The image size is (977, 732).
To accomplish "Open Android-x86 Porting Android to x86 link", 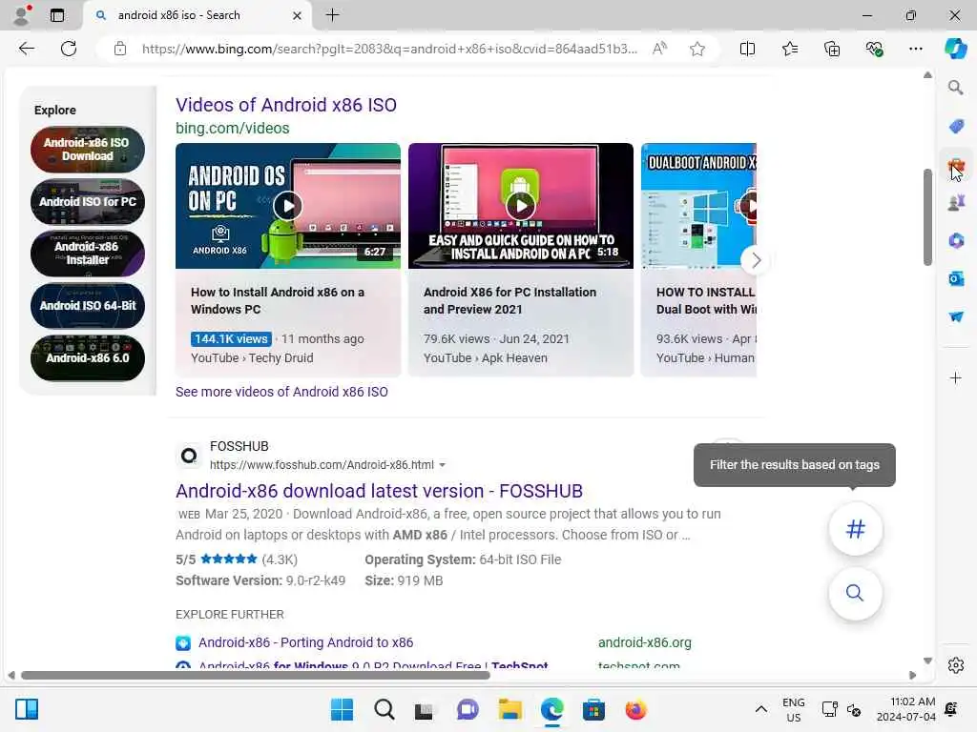I will click(x=306, y=642).
